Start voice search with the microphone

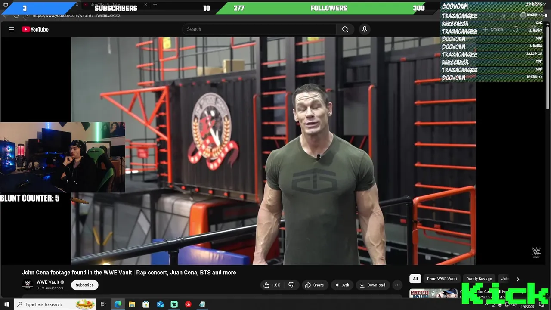tap(365, 29)
